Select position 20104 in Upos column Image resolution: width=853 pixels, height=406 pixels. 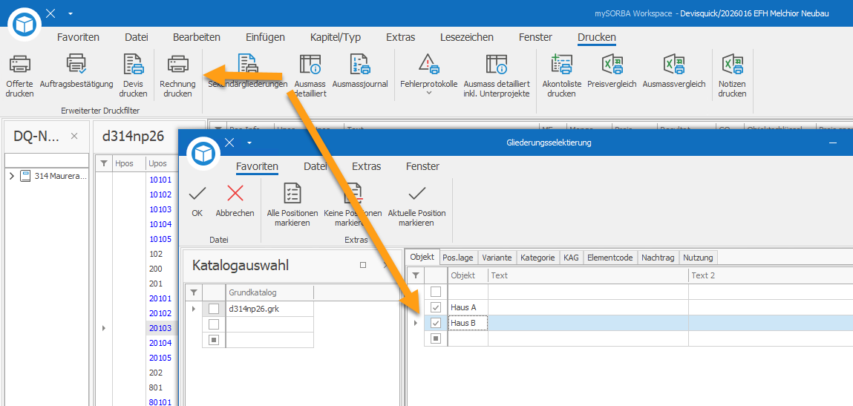click(160, 343)
